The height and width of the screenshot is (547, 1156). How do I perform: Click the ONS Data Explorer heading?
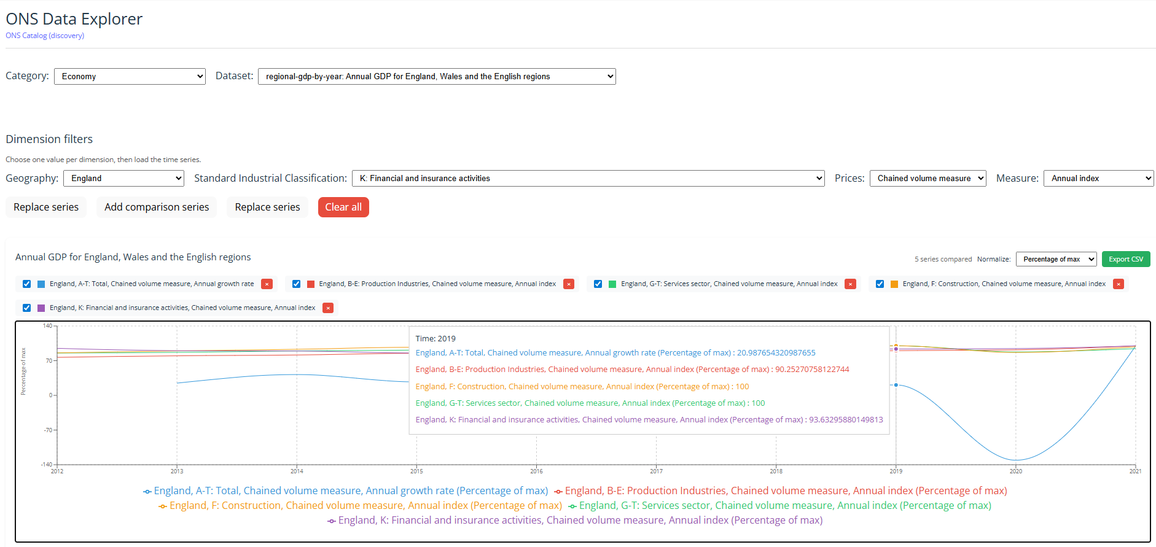pos(74,19)
